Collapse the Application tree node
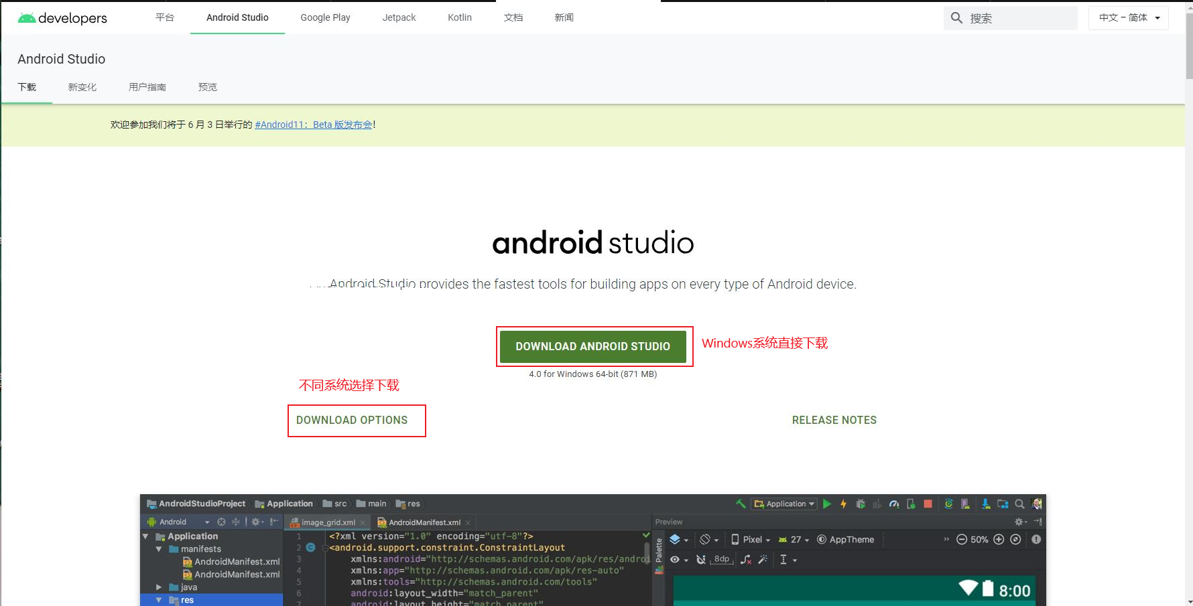This screenshot has width=1193, height=606. point(145,536)
